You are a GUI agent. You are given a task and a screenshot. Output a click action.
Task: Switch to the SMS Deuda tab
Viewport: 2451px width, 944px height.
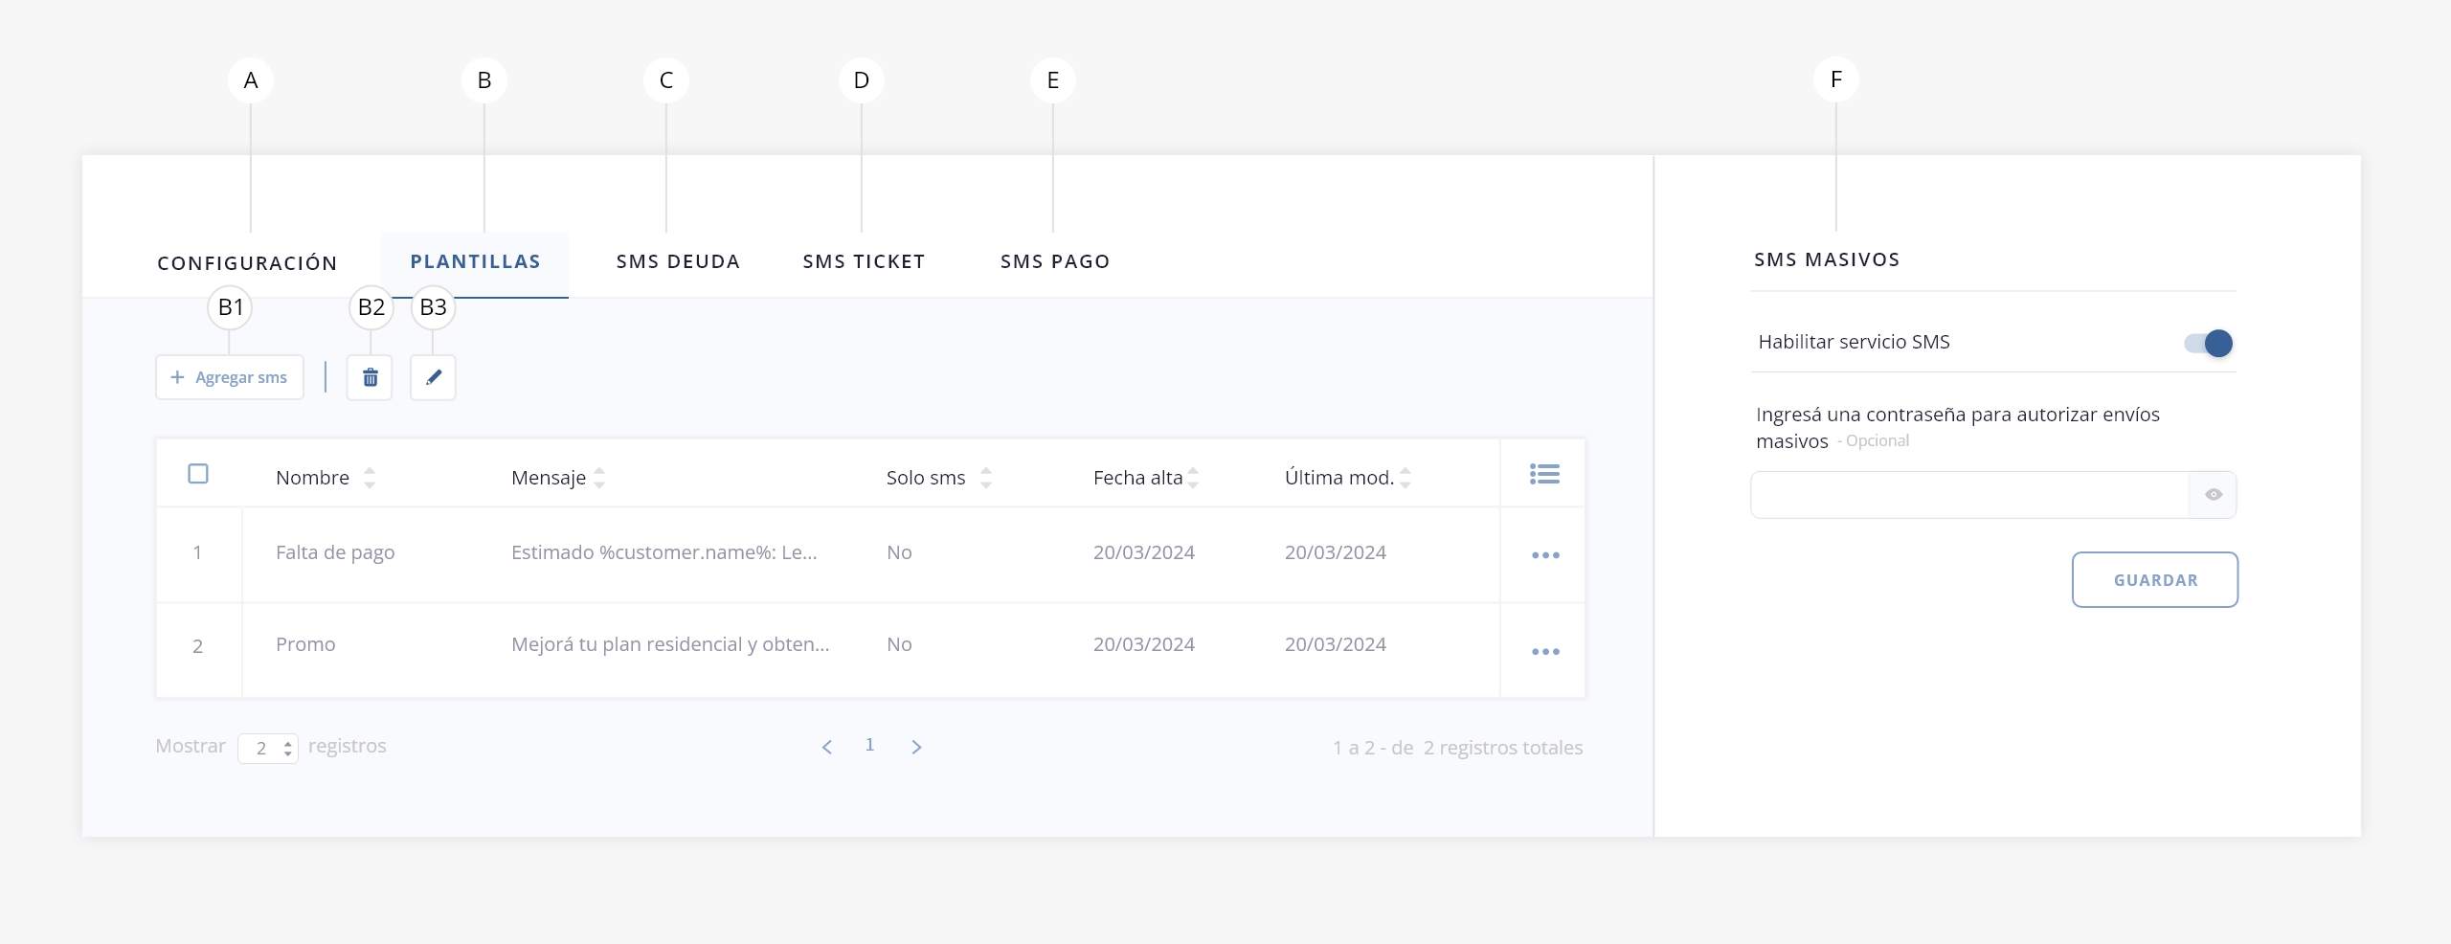[678, 262]
